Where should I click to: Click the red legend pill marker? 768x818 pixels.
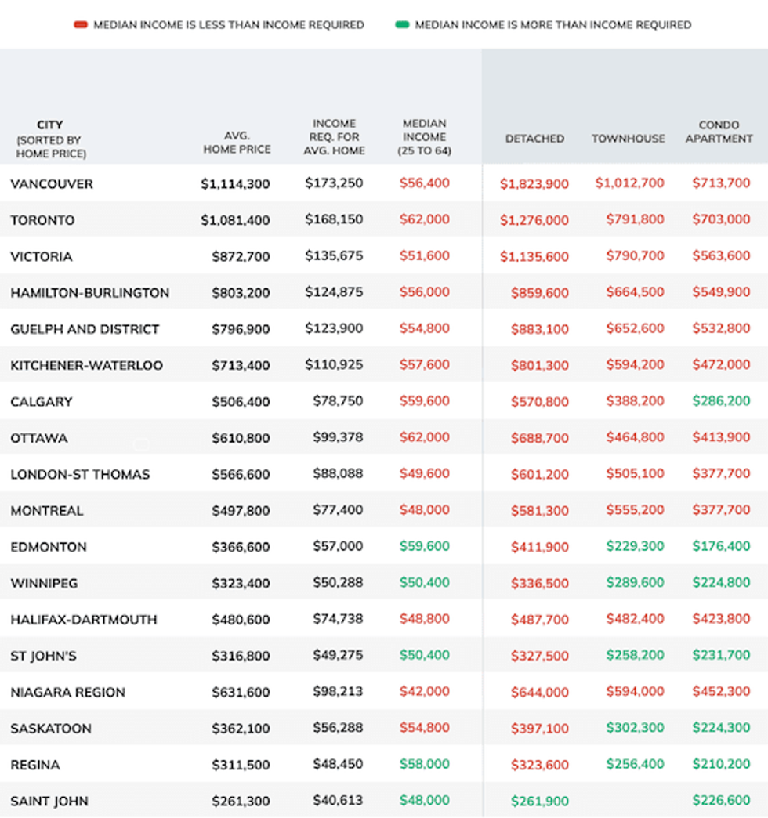81,24
